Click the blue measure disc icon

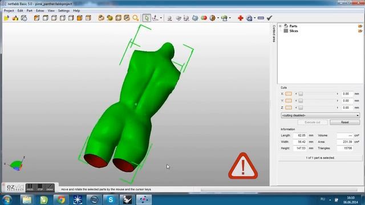click(249, 18)
